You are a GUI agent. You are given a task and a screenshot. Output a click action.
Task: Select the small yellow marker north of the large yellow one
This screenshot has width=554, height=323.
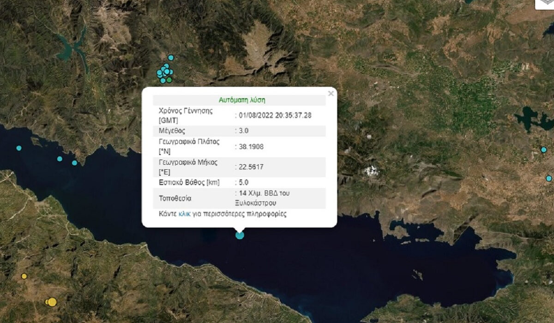(x=24, y=276)
